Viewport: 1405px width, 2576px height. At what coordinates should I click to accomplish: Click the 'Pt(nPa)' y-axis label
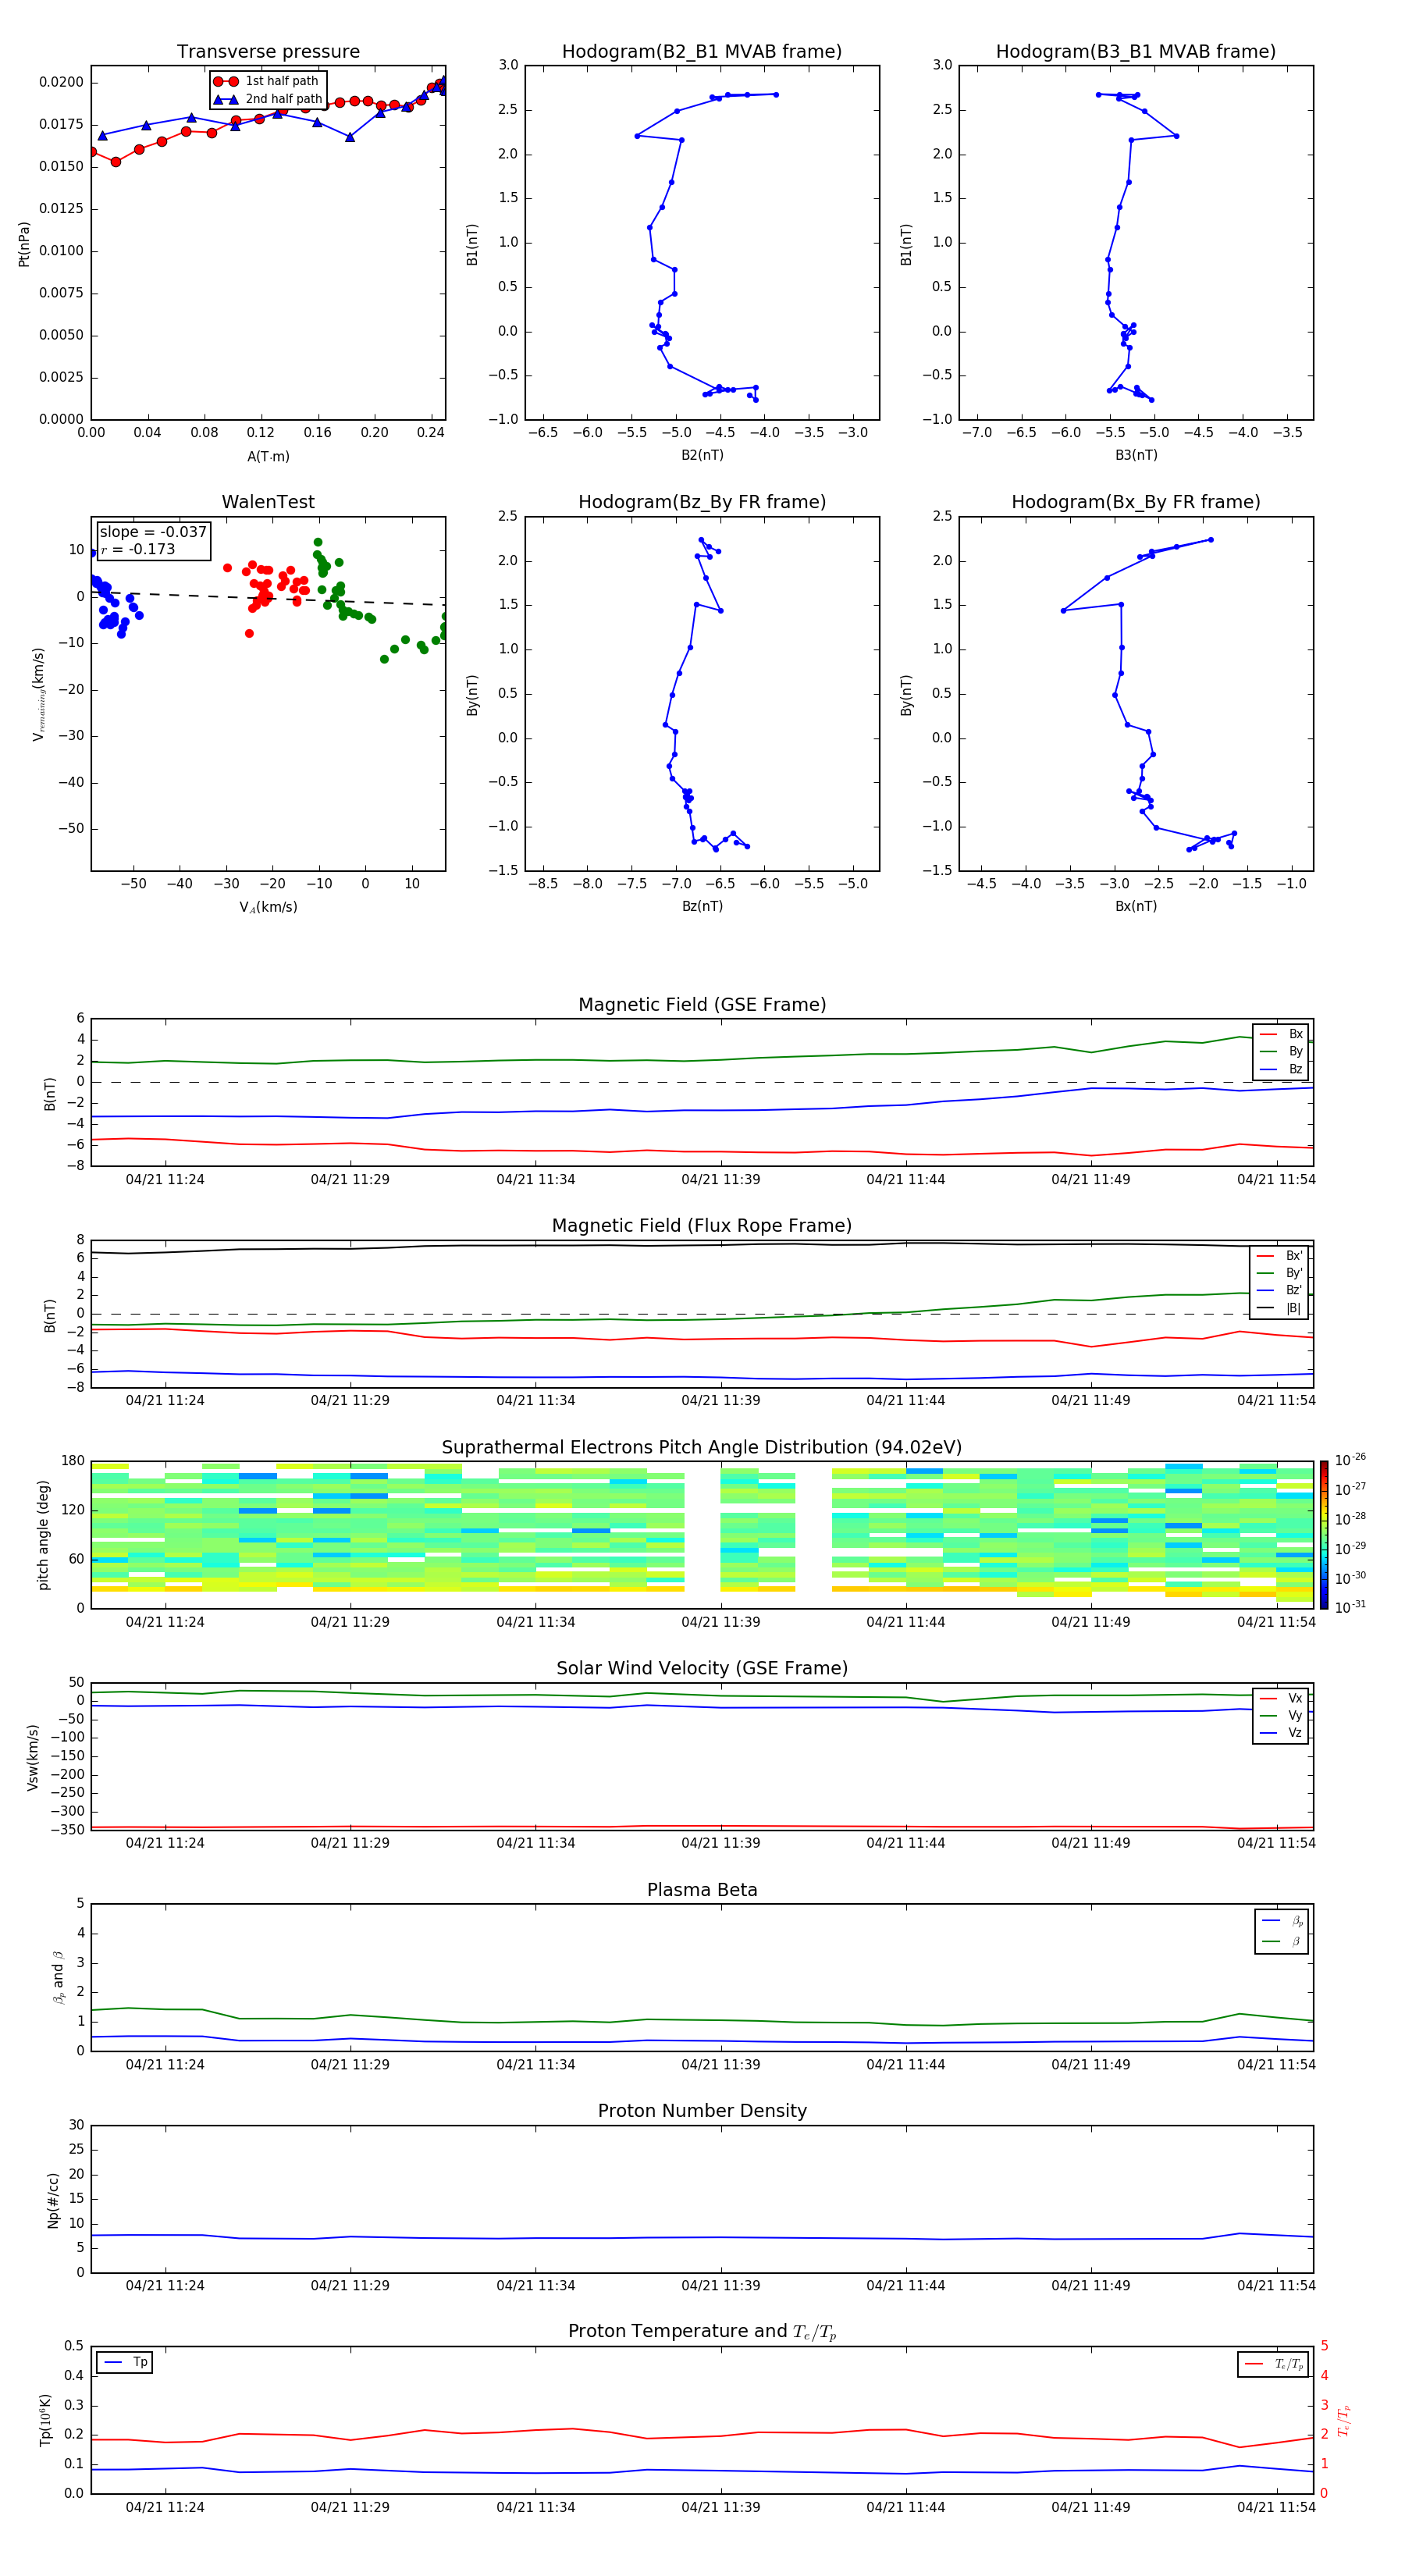pyautogui.click(x=24, y=244)
